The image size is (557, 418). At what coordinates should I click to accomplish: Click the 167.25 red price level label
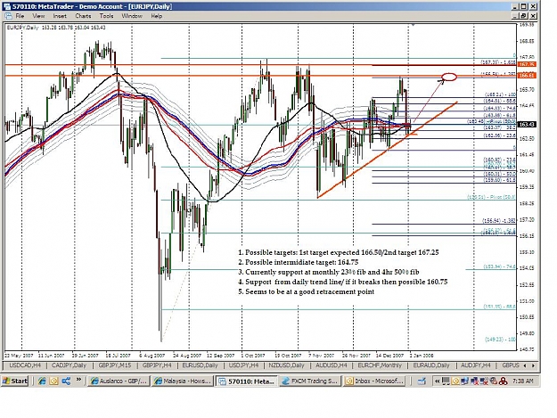click(x=527, y=65)
